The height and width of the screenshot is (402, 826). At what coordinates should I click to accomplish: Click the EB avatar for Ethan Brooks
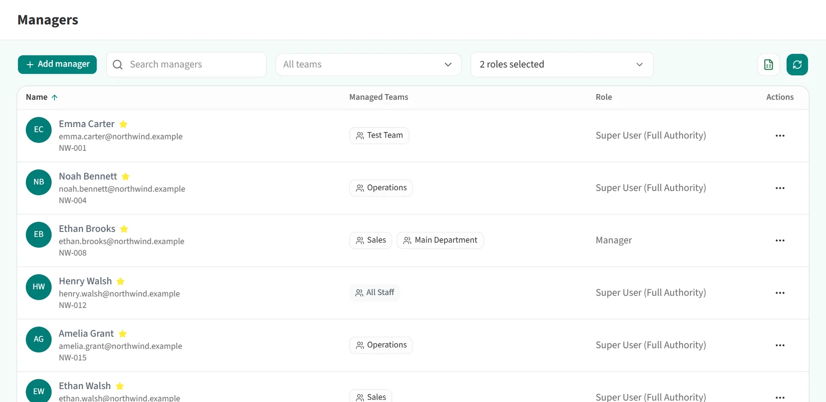point(39,235)
